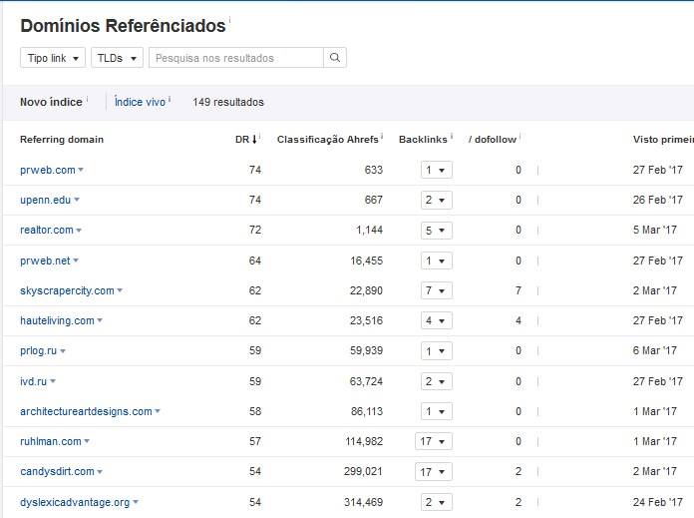This screenshot has width=694, height=518.
Task: Click info icon beside Backlinks header
Action: pyautogui.click(x=452, y=137)
